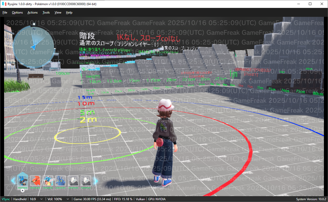Click the red IKなし、スロープcolなし label

tap(148, 38)
